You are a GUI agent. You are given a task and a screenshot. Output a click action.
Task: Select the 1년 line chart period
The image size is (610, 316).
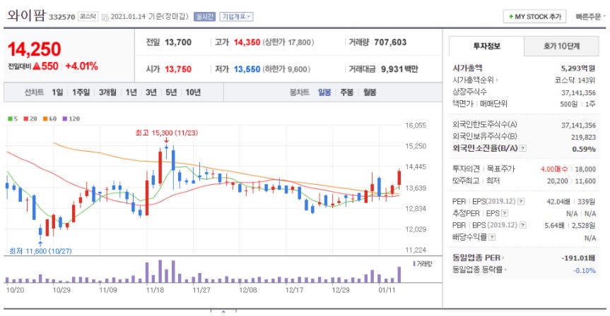click(x=131, y=92)
